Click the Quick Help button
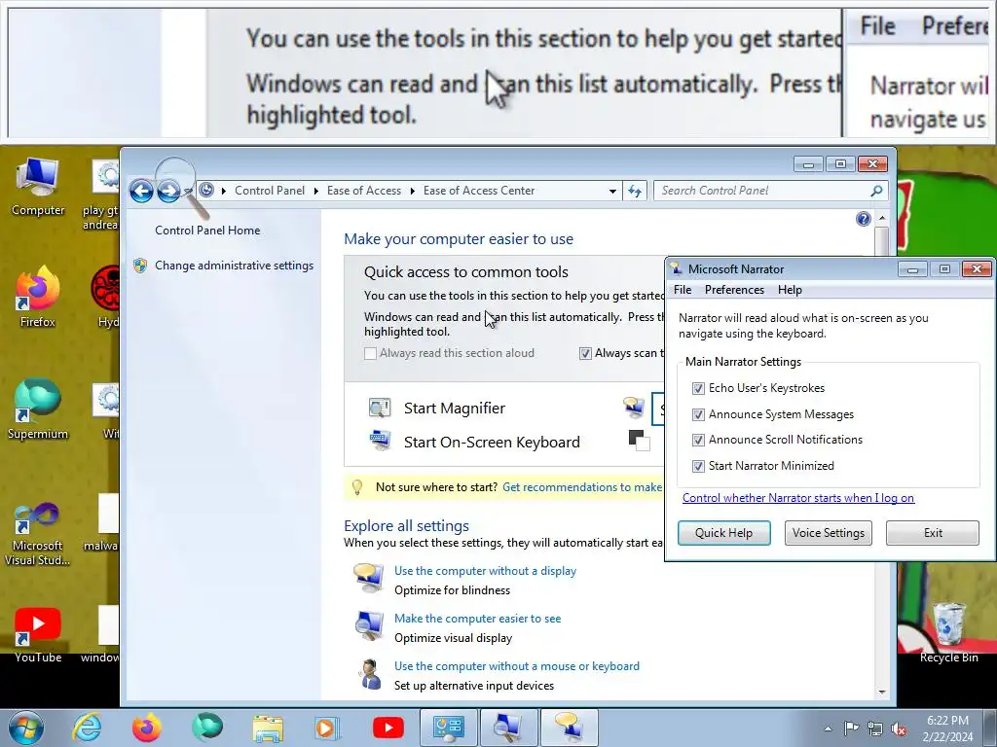This screenshot has width=997, height=747. coord(723,533)
